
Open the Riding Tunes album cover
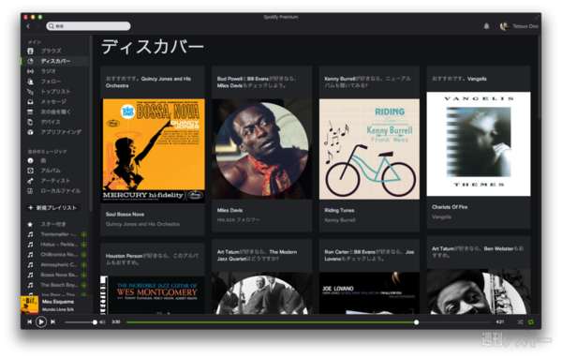coord(369,149)
